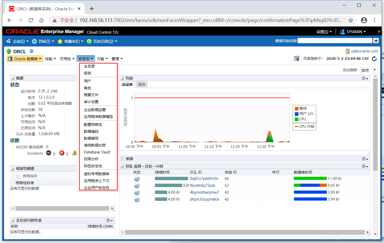Collapse the 性能 (Performance) section

(122, 78)
